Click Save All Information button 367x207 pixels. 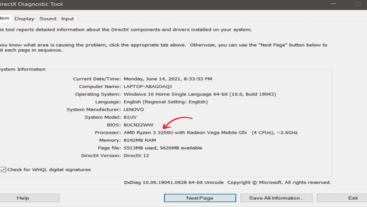[x=276, y=198]
